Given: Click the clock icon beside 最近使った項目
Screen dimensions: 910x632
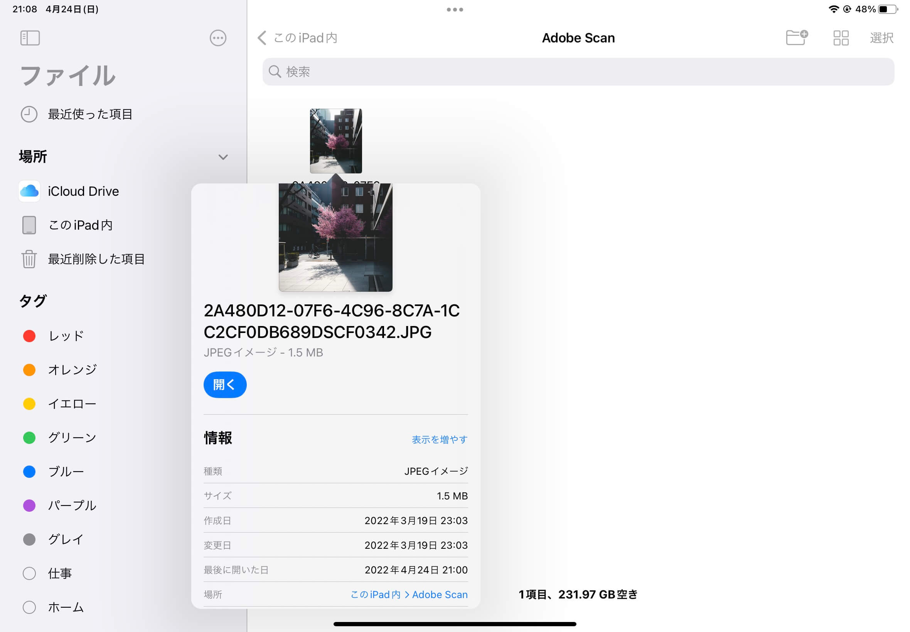Looking at the screenshot, I should pos(29,114).
